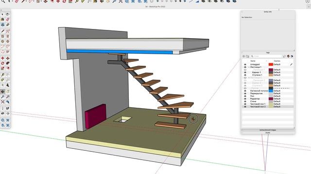Toggle visibility of Лестница 1 folder
Image resolution: width=311 pixels, height=174 pixels.
(245, 67)
